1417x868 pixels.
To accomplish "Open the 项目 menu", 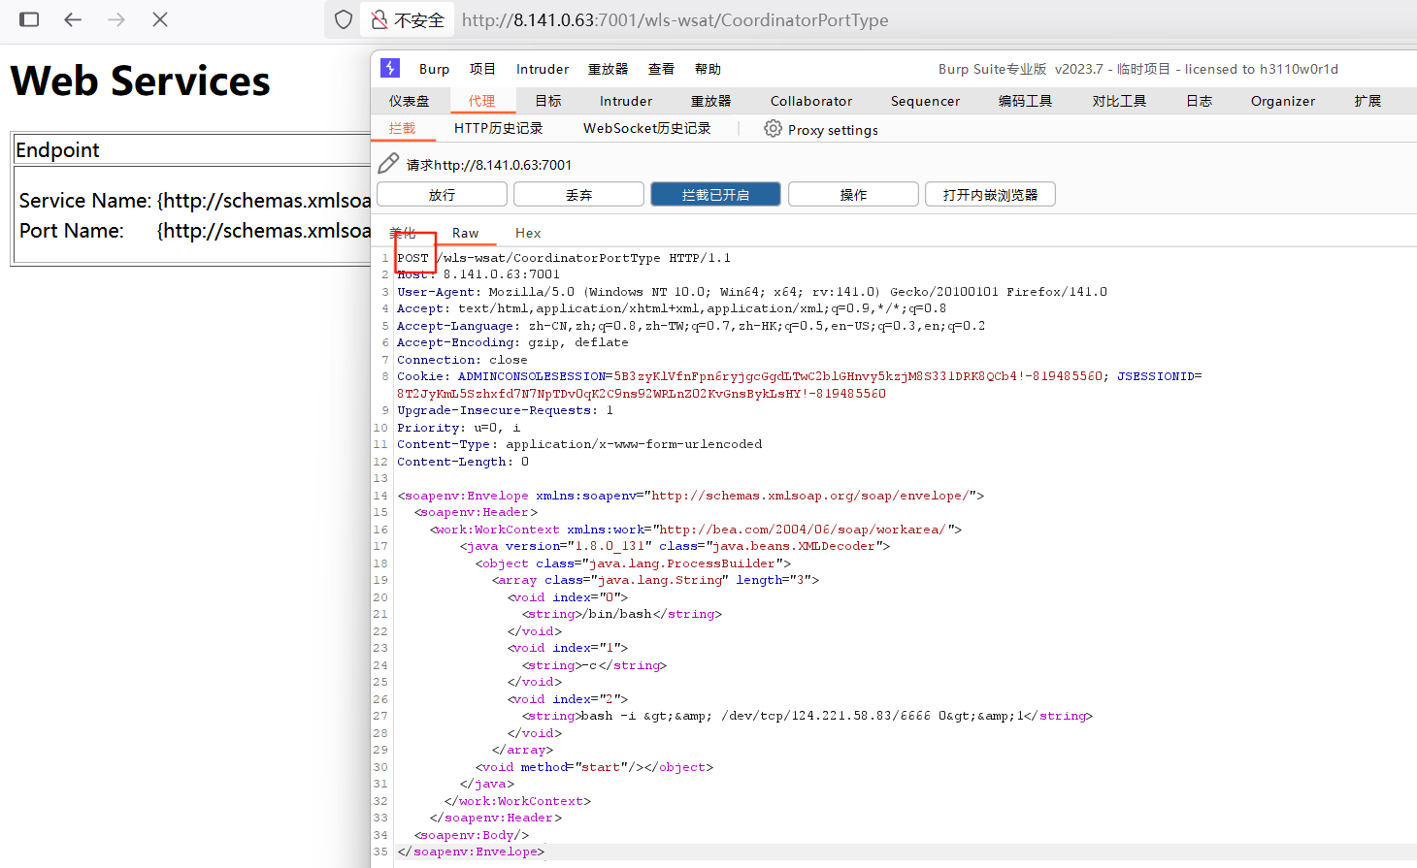I will 482,69.
